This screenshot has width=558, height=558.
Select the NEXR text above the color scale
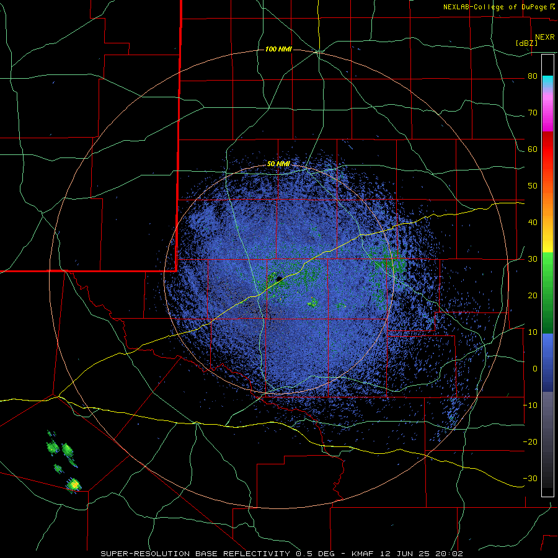(x=544, y=37)
